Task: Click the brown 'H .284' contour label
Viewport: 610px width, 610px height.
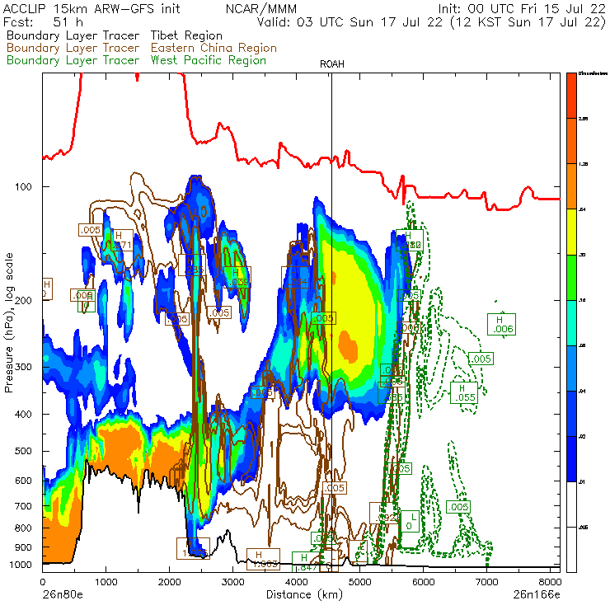Action: pyautogui.click(x=296, y=277)
